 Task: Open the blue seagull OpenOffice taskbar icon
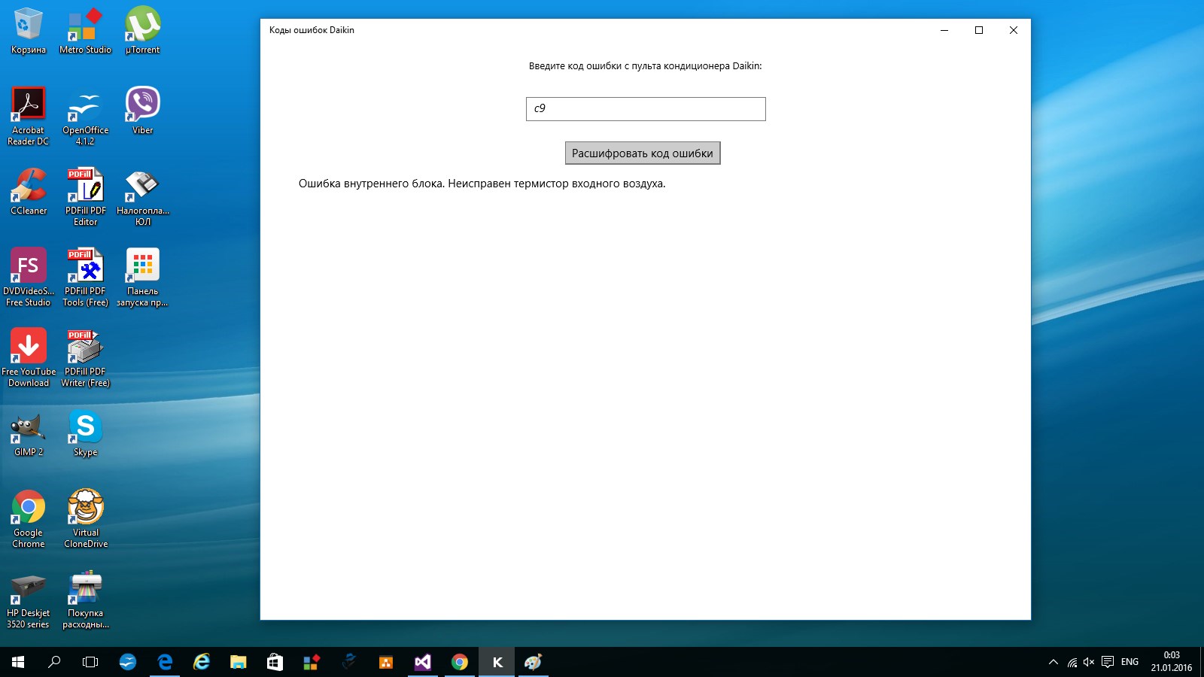(128, 662)
